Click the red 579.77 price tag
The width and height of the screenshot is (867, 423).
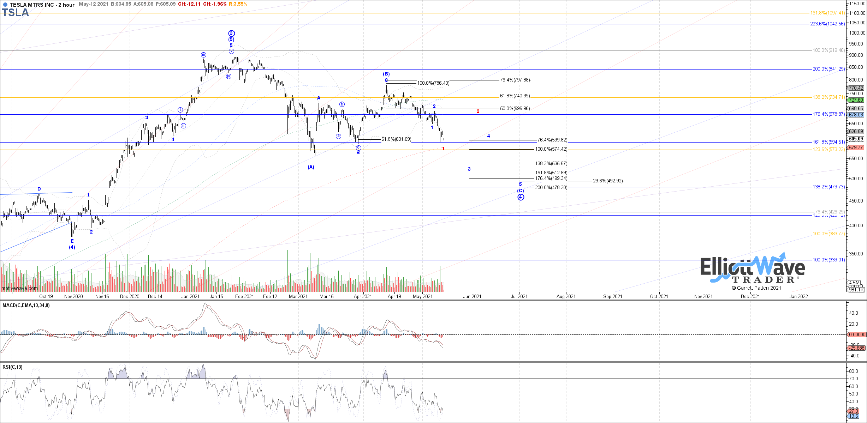856,148
